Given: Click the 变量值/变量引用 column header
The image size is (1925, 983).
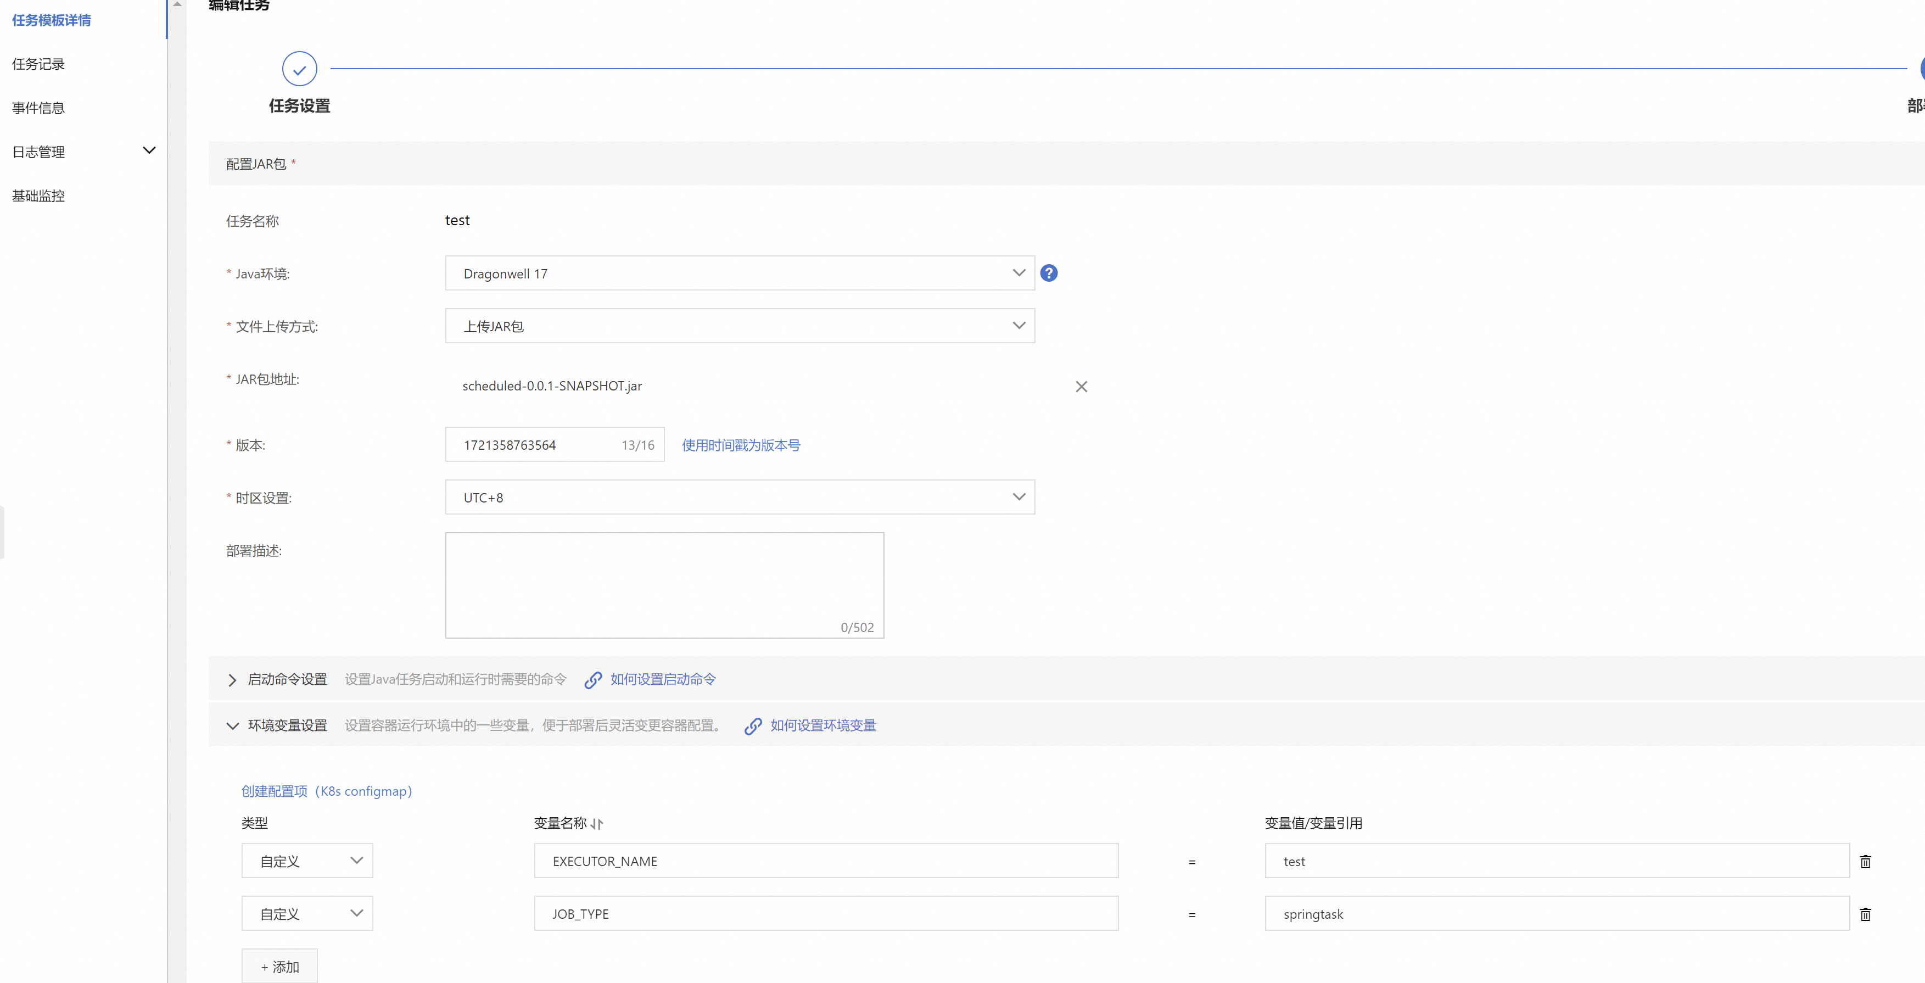Looking at the screenshot, I should pyautogui.click(x=1313, y=823).
